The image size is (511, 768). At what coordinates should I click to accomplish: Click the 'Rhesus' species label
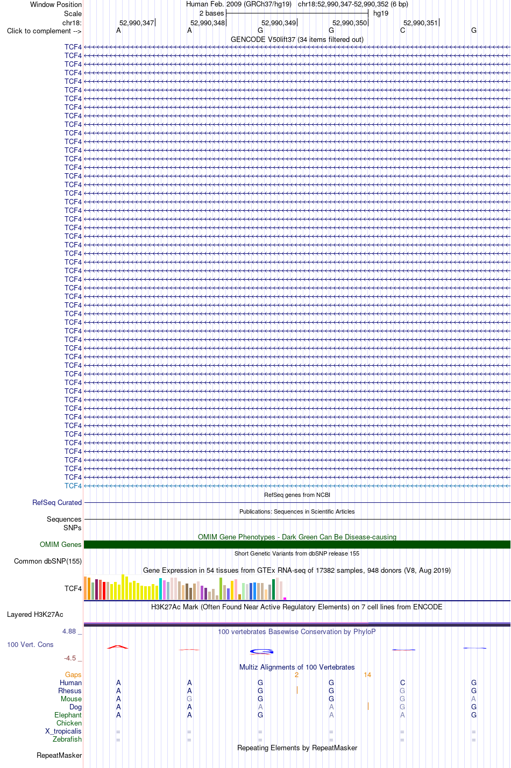[70, 691]
